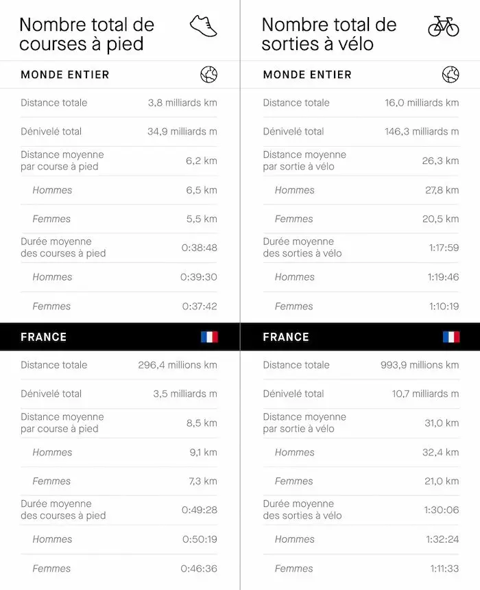
Task: Click world running average duration 0:38:48
Action: 199,248
